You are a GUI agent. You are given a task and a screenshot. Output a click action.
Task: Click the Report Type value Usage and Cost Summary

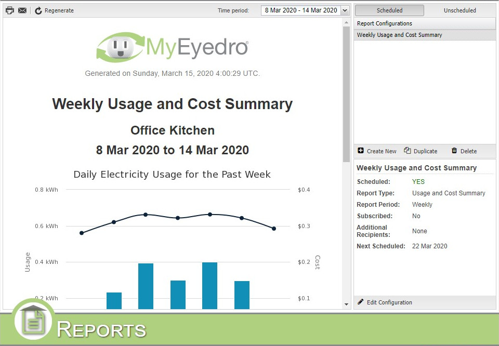449,193
